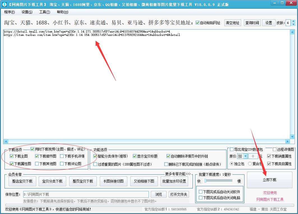
Task: Click the 立即下载 button
Action: click(269, 180)
